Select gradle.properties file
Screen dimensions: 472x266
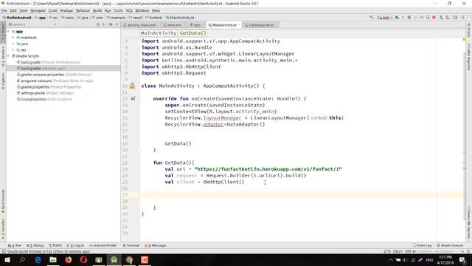tap(49, 87)
